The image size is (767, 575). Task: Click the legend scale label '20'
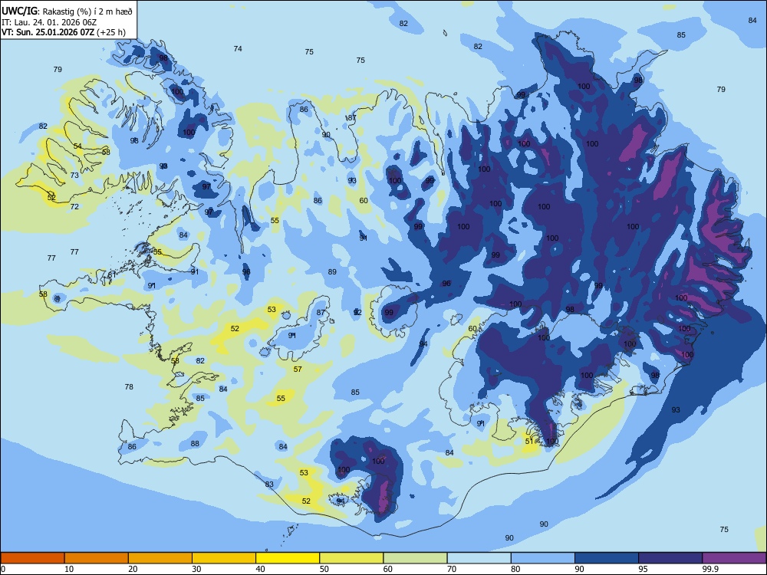pyautogui.click(x=133, y=569)
